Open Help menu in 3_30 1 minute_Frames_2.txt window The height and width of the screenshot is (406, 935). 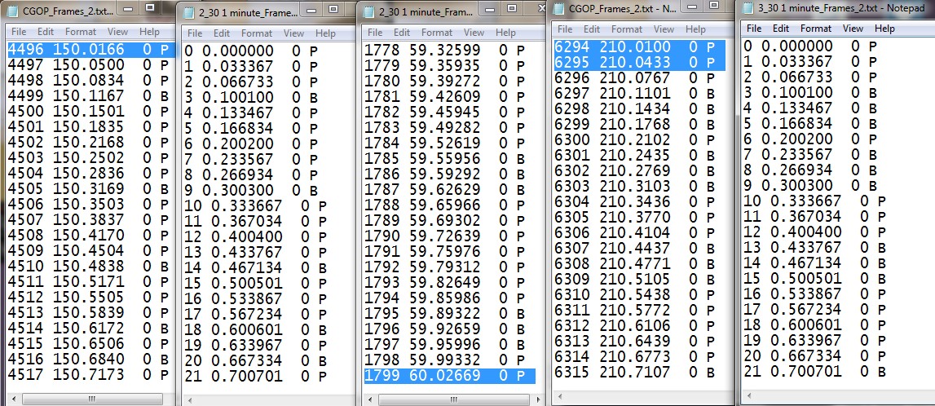point(885,29)
